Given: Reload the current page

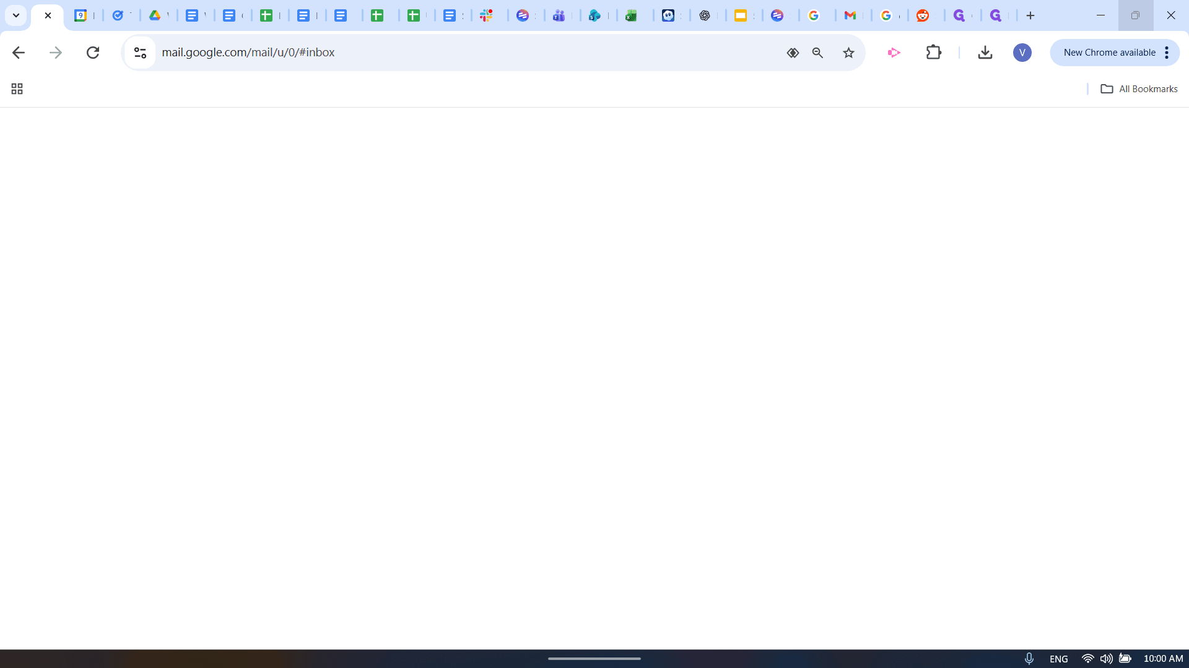Looking at the screenshot, I should click(x=93, y=53).
